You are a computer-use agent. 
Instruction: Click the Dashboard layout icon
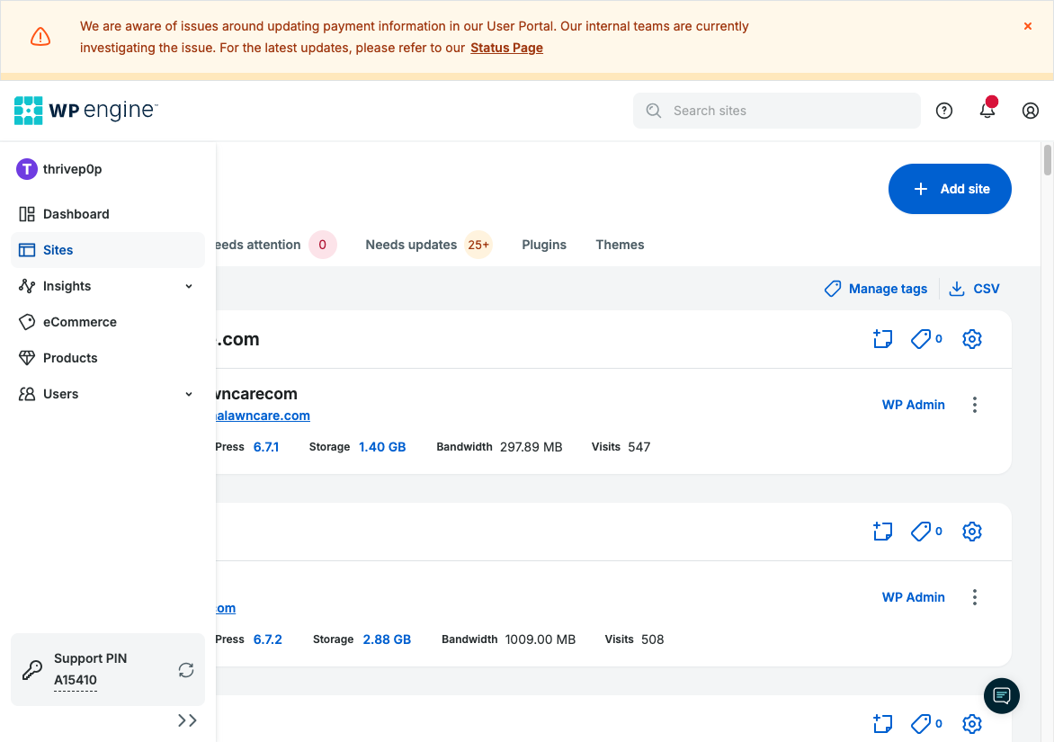click(x=27, y=214)
